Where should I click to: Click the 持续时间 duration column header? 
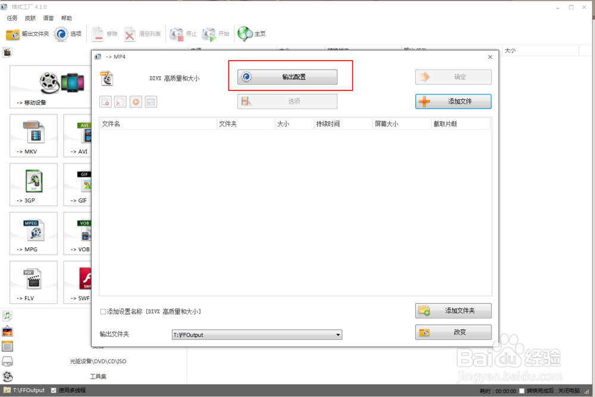[343, 124]
